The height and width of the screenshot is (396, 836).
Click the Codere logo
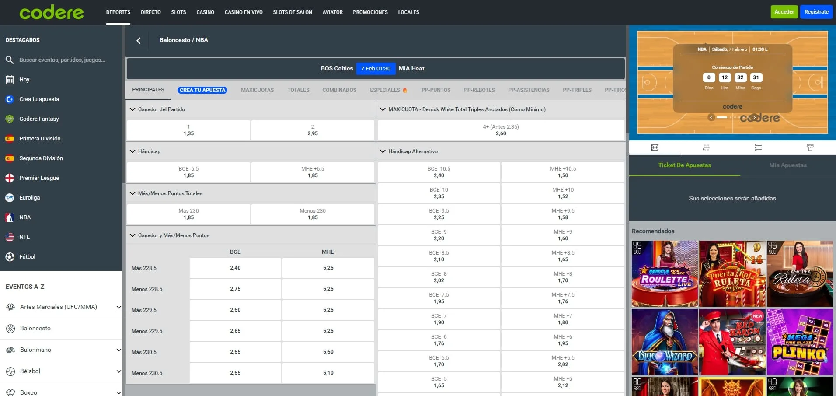point(52,12)
